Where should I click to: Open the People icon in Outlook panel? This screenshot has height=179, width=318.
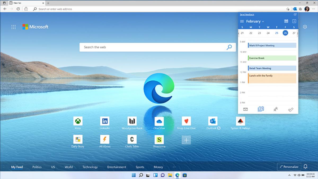coord(276,109)
